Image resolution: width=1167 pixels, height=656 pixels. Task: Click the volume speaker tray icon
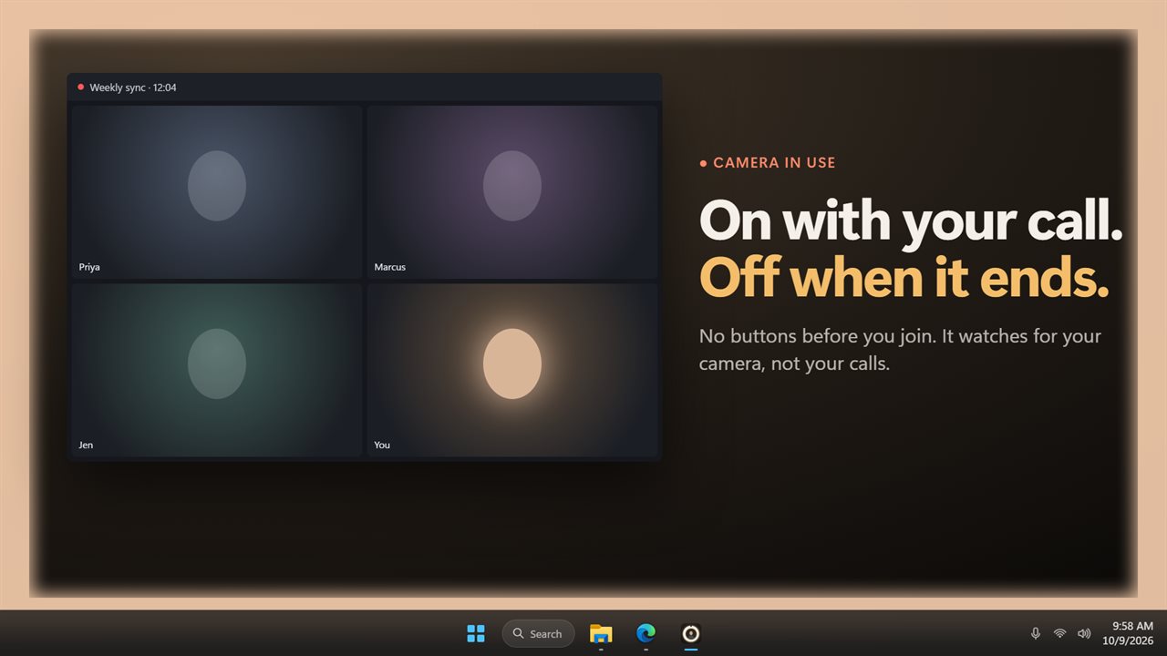click(1084, 633)
